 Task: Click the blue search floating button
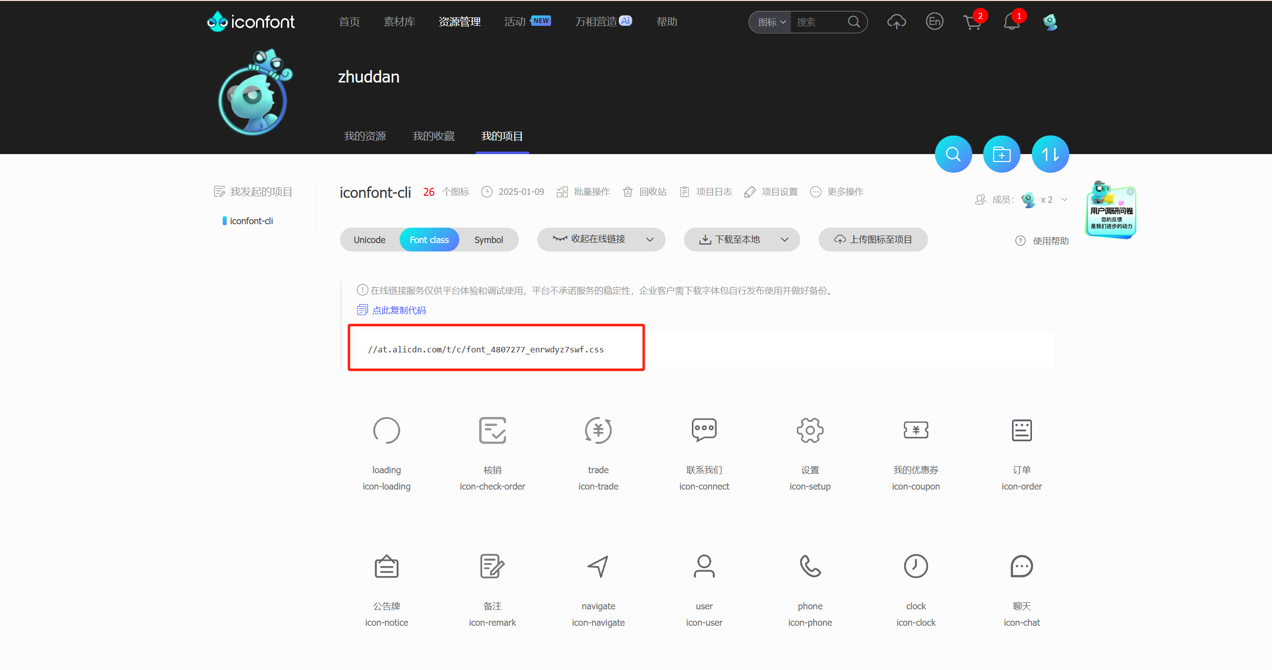(x=953, y=155)
